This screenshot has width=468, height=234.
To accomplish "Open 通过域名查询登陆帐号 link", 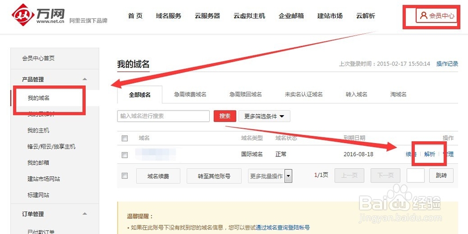I will [283, 227].
